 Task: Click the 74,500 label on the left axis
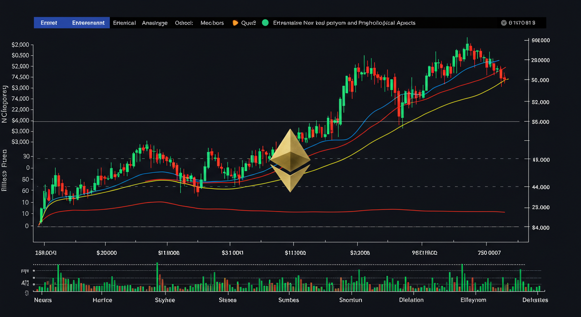point(20,77)
